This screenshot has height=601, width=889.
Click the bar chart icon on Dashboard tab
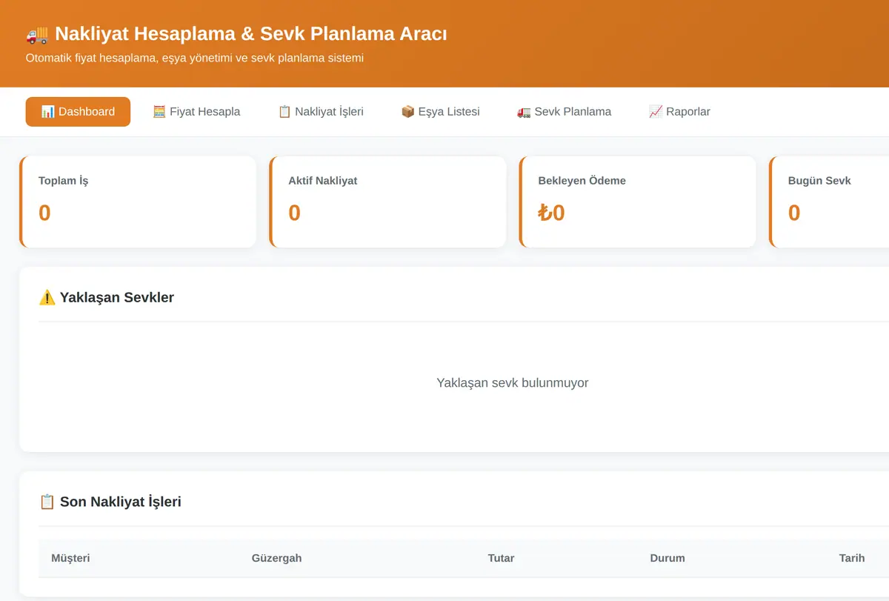(47, 112)
